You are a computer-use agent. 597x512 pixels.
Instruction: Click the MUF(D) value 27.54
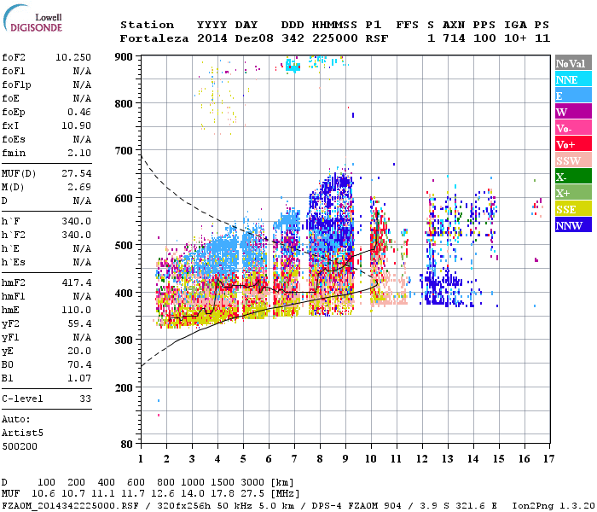(x=76, y=173)
